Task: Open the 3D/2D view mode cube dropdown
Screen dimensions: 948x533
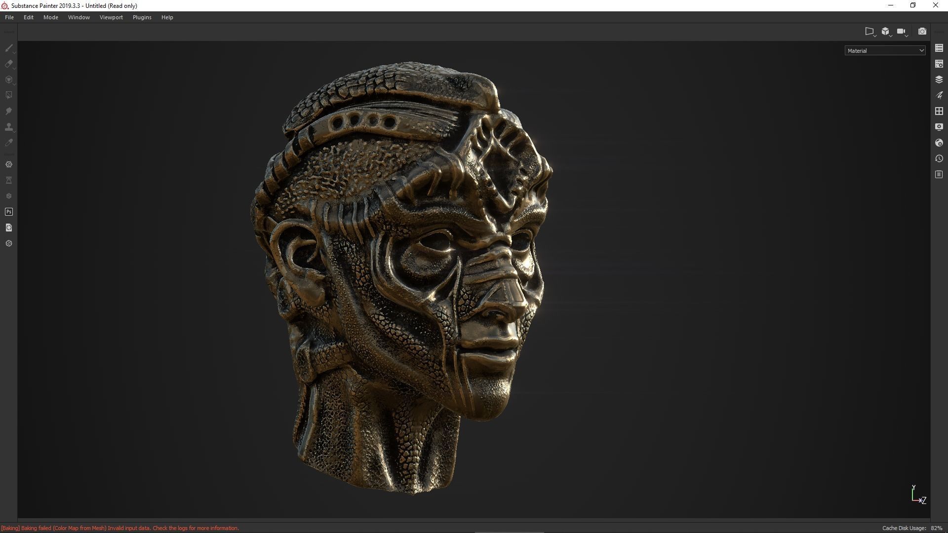Action: [886, 32]
